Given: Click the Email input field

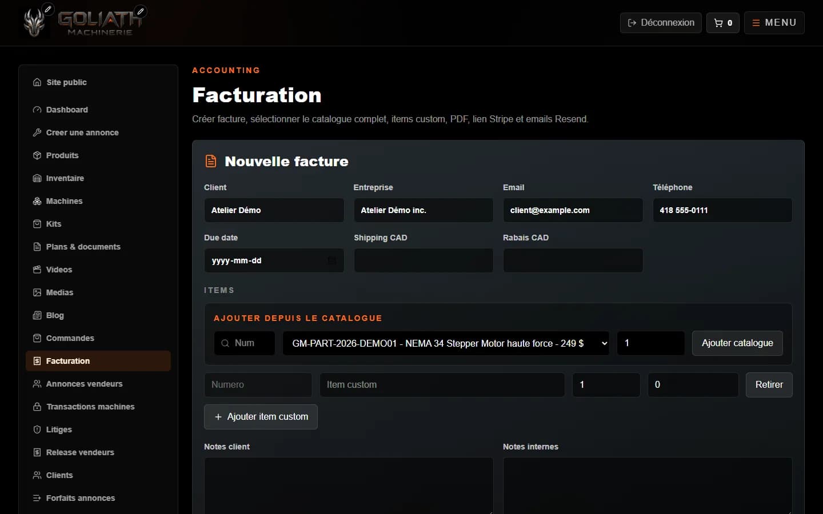Looking at the screenshot, I should 573,210.
